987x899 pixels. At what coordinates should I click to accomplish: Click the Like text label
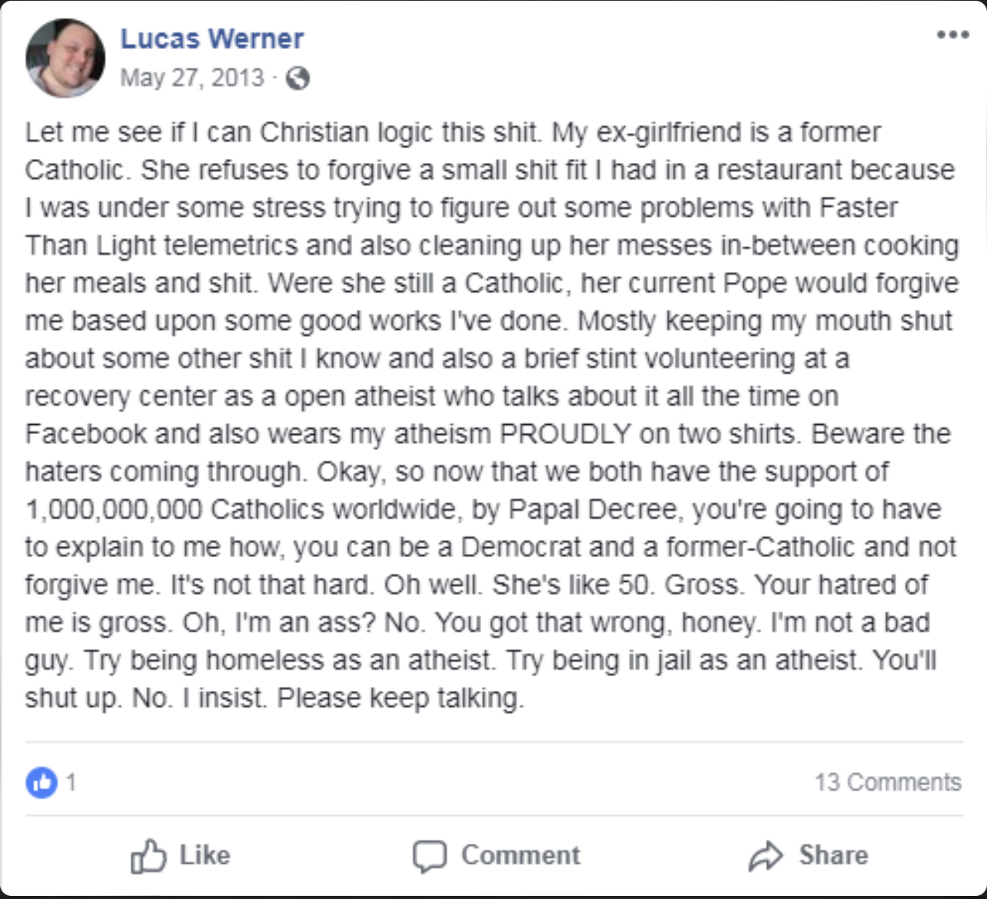(x=204, y=855)
